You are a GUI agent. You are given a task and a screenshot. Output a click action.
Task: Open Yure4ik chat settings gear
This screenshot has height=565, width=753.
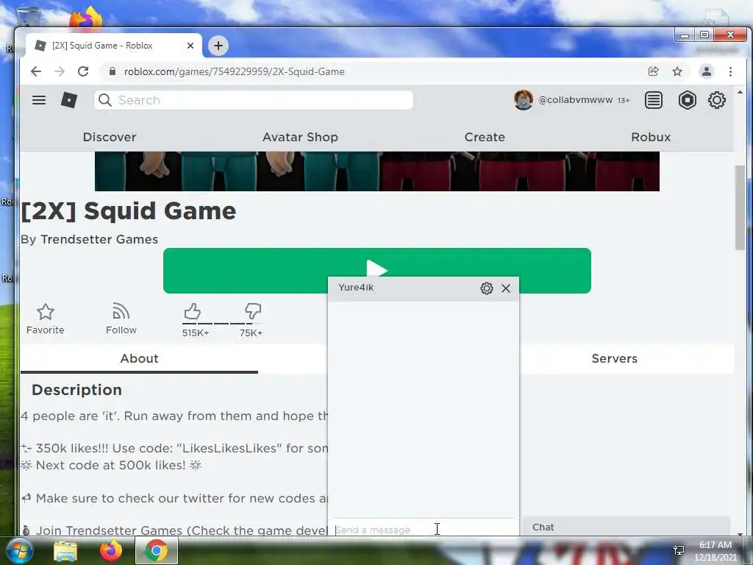coord(487,288)
